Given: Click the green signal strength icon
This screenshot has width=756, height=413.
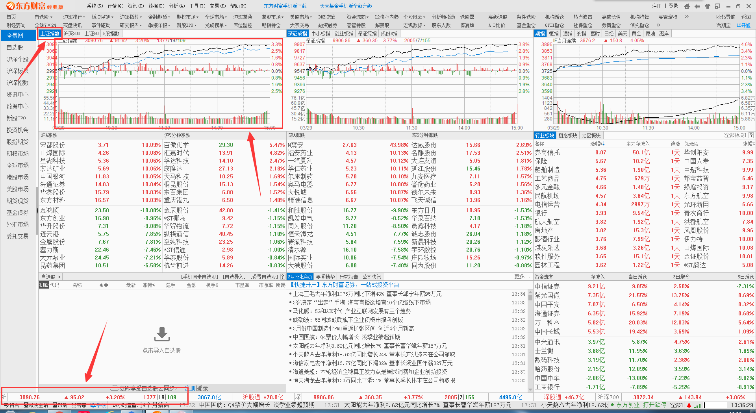Looking at the screenshot, I should (x=697, y=405).
